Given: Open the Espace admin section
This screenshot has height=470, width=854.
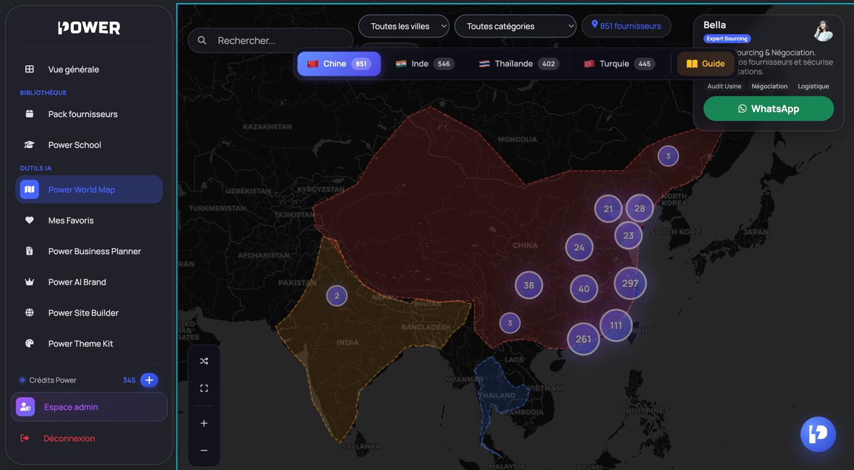Looking at the screenshot, I should click(89, 407).
